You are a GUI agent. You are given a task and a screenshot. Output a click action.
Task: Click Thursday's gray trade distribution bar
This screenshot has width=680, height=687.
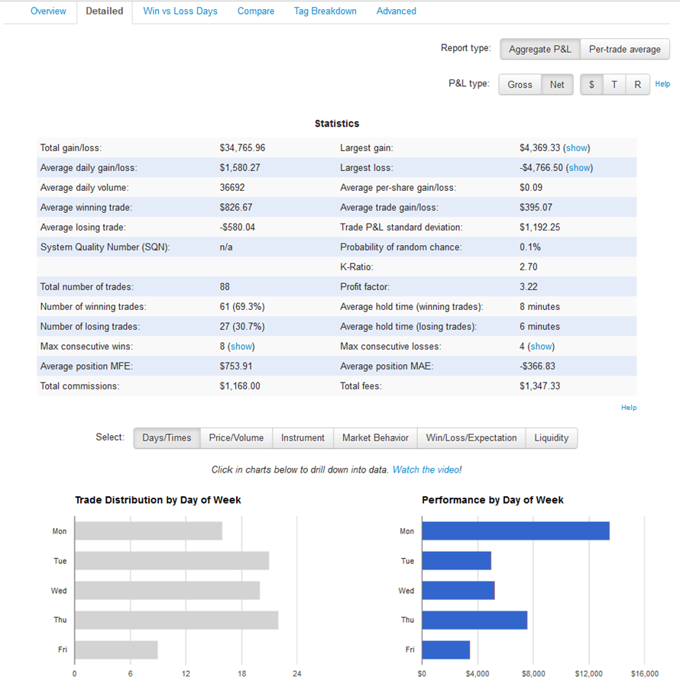pos(176,620)
